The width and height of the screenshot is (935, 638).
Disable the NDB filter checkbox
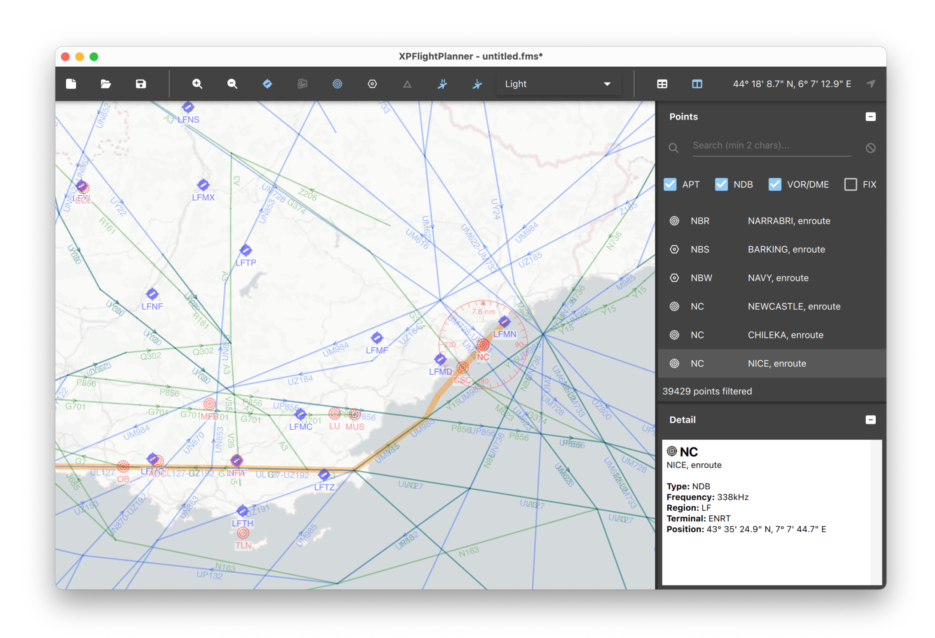tap(721, 184)
